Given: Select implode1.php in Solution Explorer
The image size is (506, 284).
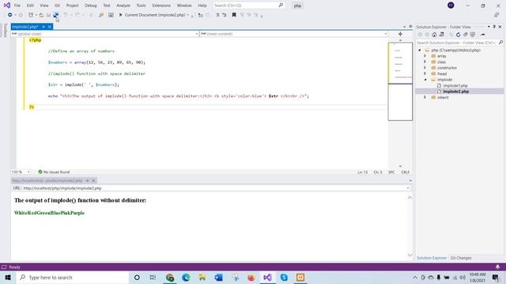Looking at the screenshot, I should [455, 86].
